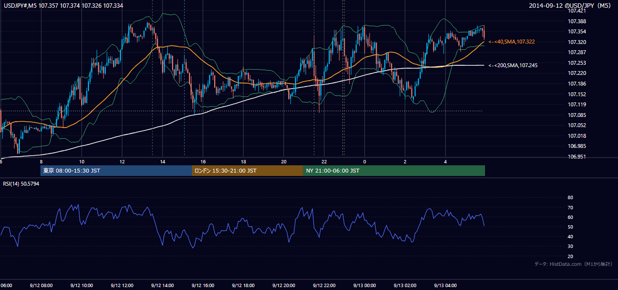Click the 9/12 16:00 time axis label
This screenshot has height=290, width=618.
[203, 286]
